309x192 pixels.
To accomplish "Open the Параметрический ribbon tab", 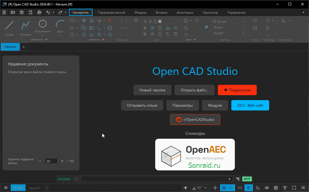I will tap(111, 12).
